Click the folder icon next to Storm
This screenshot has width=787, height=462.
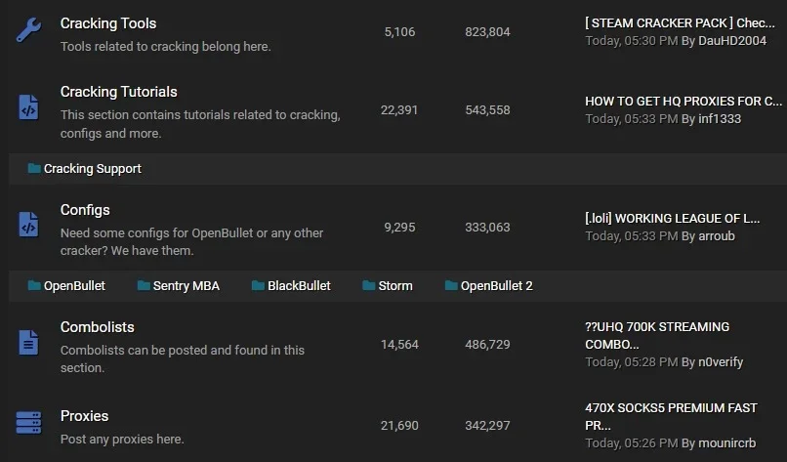click(369, 285)
